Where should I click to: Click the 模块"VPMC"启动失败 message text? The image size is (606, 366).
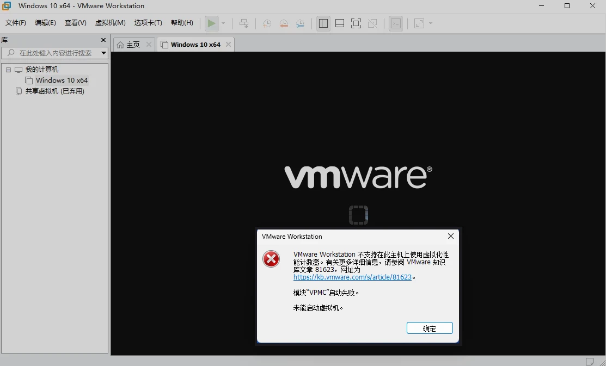pos(326,292)
